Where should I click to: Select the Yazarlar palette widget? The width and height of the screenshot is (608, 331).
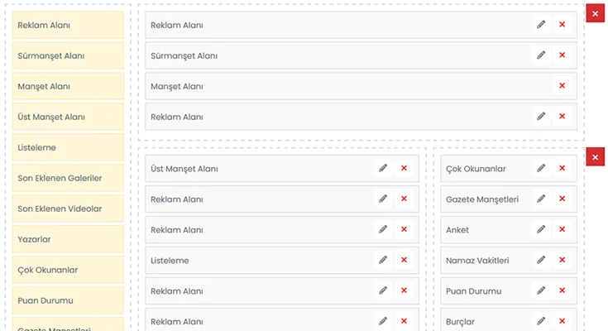tap(68, 239)
